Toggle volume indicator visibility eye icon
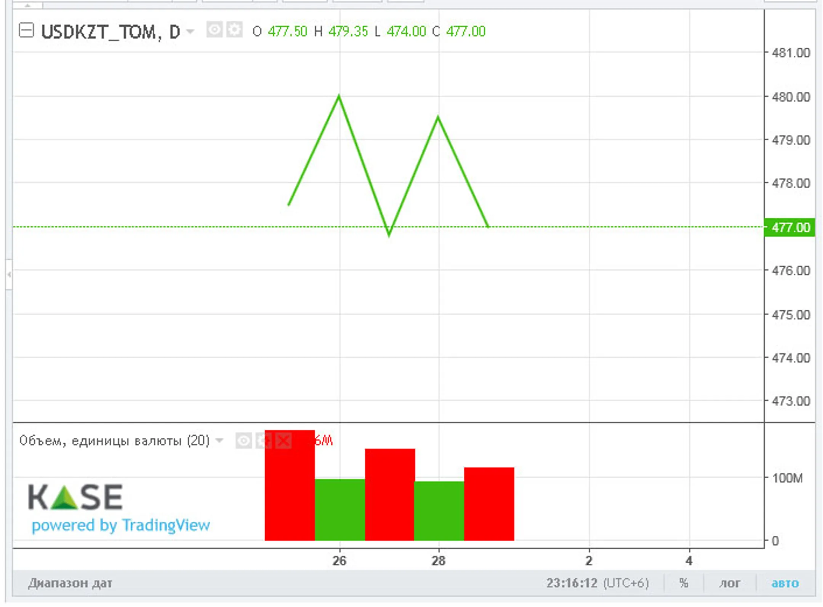Screen dimensions: 823x607 click(243, 441)
